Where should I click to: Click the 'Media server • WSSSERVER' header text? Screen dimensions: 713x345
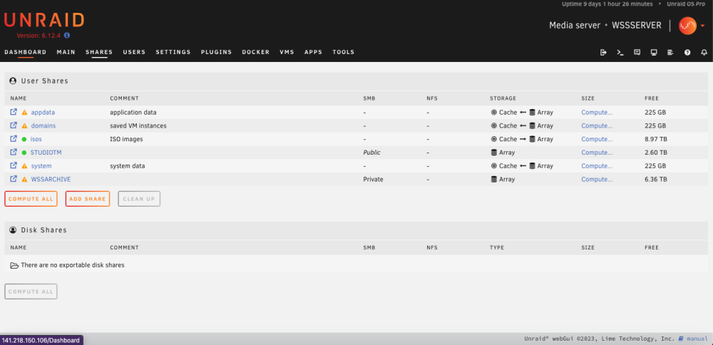605,26
